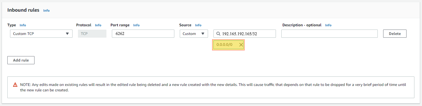
Task: Open Info link next to Description label
Action: click(328, 25)
